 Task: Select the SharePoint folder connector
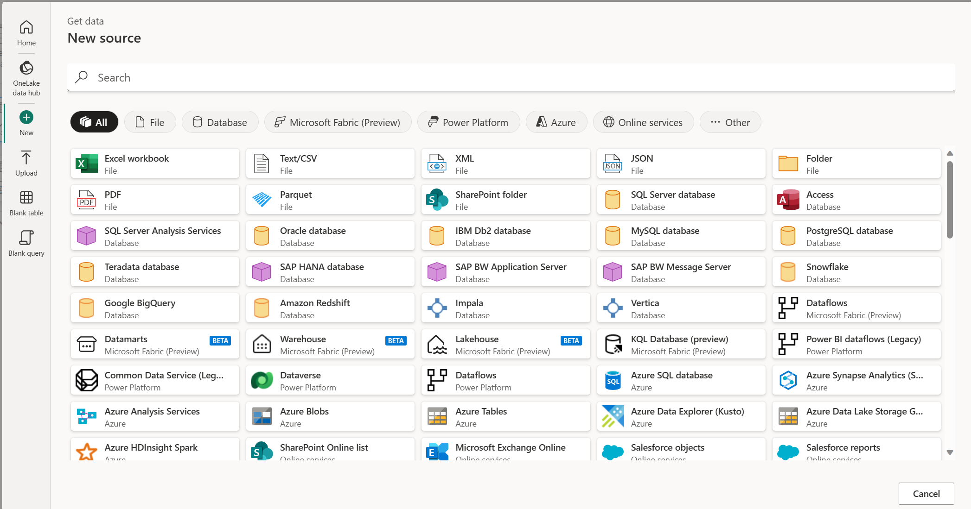[505, 200]
